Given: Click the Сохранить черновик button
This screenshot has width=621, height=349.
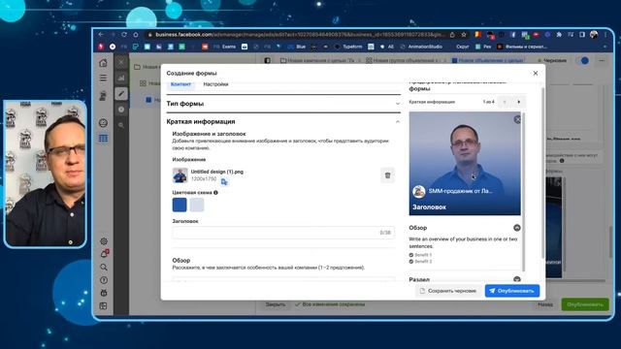Looking at the screenshot, I should (448, 291).
